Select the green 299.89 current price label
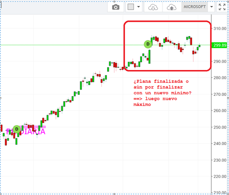 point(219,45)
